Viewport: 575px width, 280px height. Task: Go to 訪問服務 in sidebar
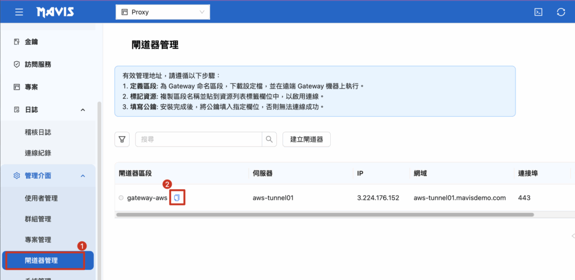tap(38, 65)
